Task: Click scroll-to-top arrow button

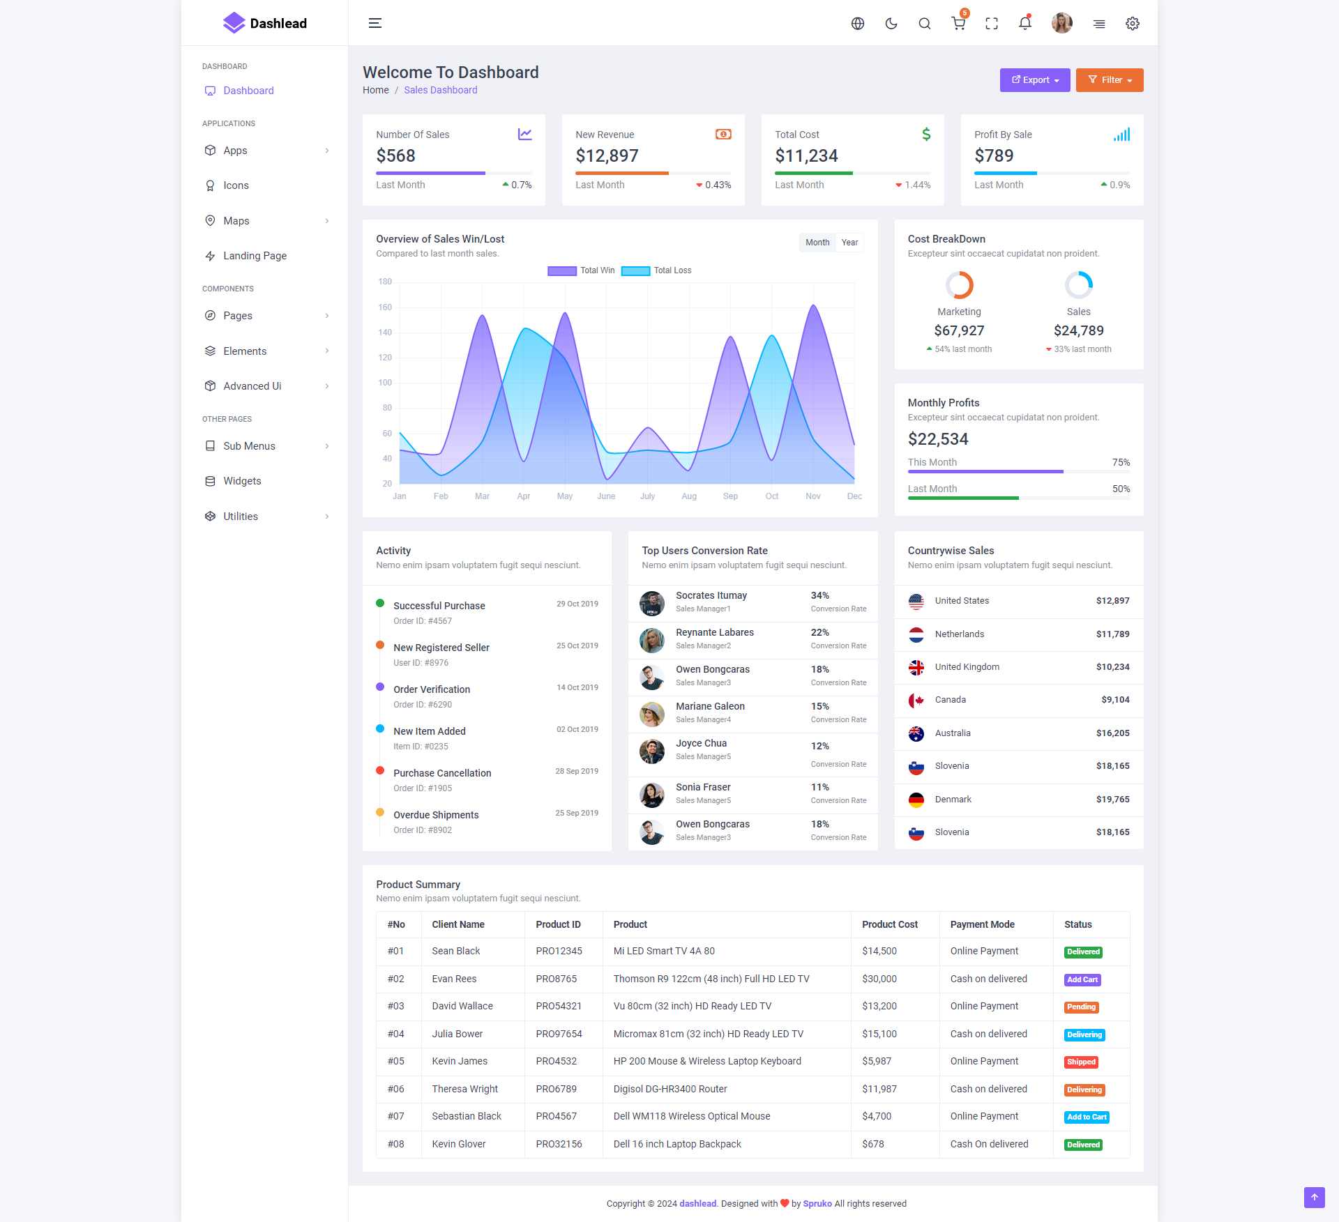Action: click(1314, 1197)
